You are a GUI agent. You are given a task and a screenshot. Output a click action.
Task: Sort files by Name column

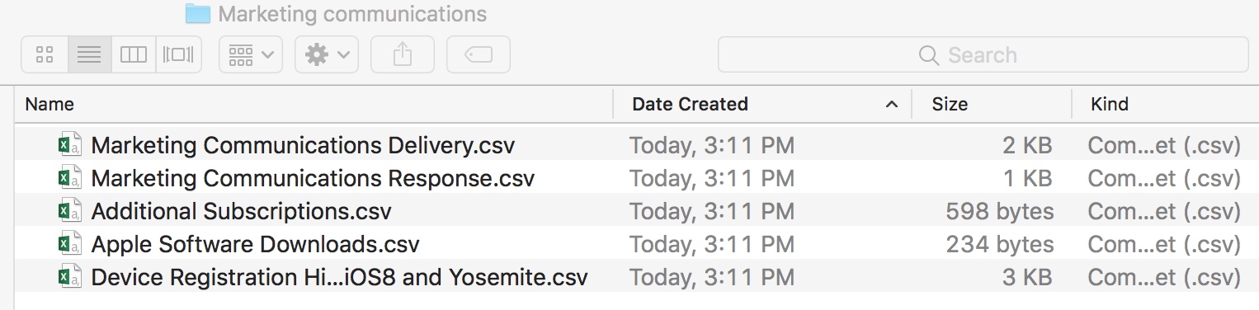tap(314, 104)
